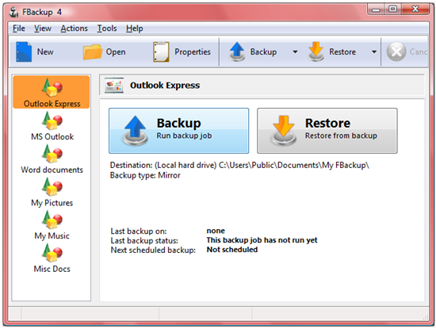Click the Open folder toolbar icon
Screen dimensions: 436x329
tap(93, 52)
